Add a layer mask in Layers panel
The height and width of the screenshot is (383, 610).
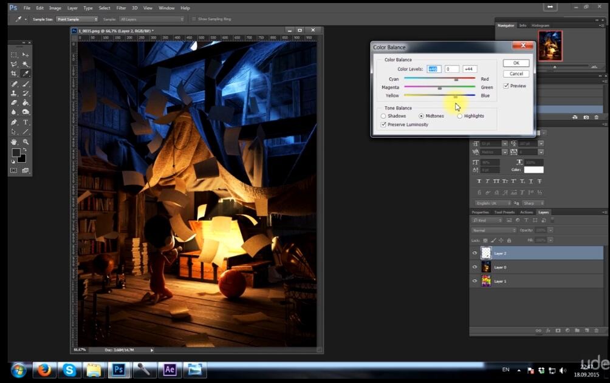(558, 331)
